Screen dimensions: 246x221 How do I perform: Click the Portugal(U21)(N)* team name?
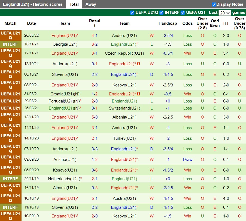(65, 101)
